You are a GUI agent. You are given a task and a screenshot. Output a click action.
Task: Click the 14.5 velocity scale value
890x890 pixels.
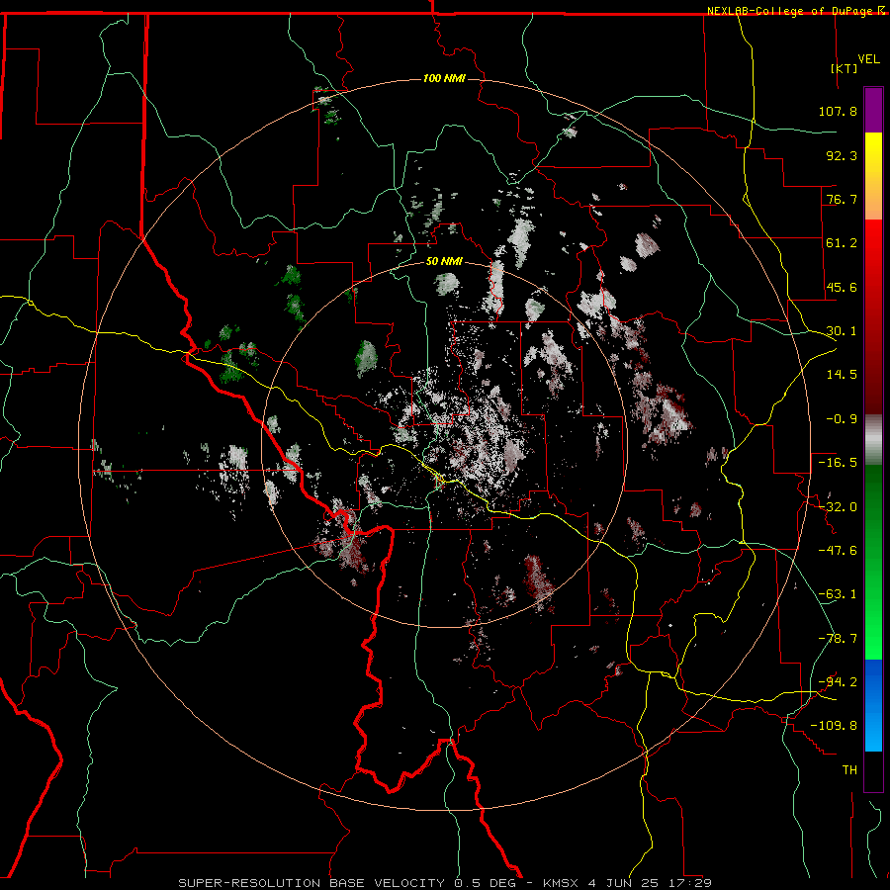click(x=842, y=375)
